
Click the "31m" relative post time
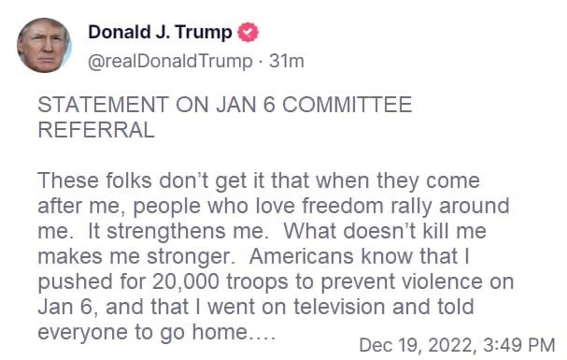(x=287, y=61)
